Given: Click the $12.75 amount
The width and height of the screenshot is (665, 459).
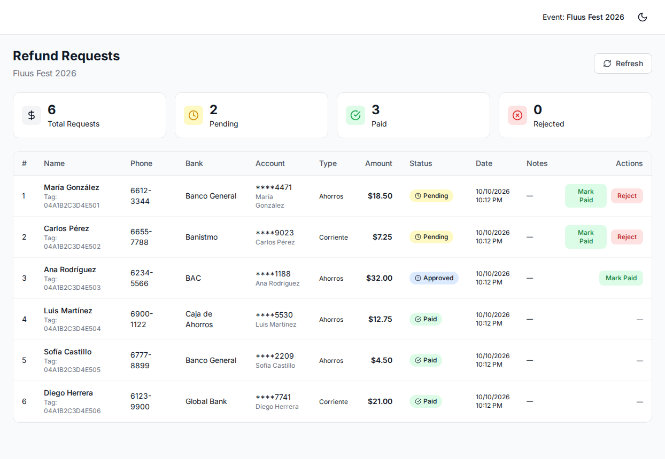Looking at the screenshot, I should point(380,319).
